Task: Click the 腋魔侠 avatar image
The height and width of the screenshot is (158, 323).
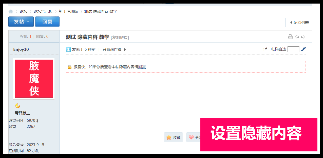Action: 34,79
